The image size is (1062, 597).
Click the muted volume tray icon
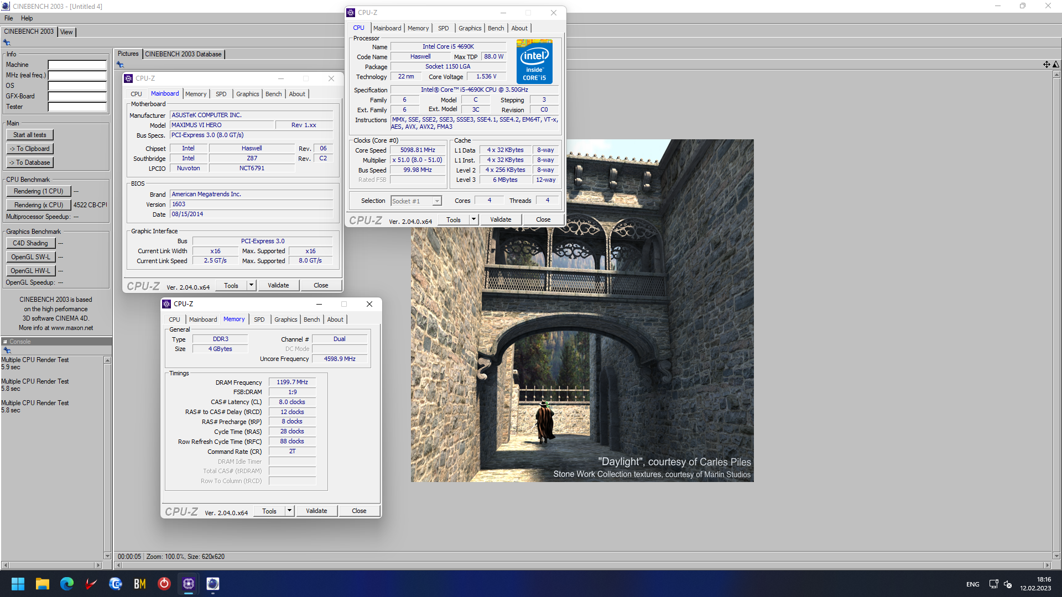(1008, 584)
